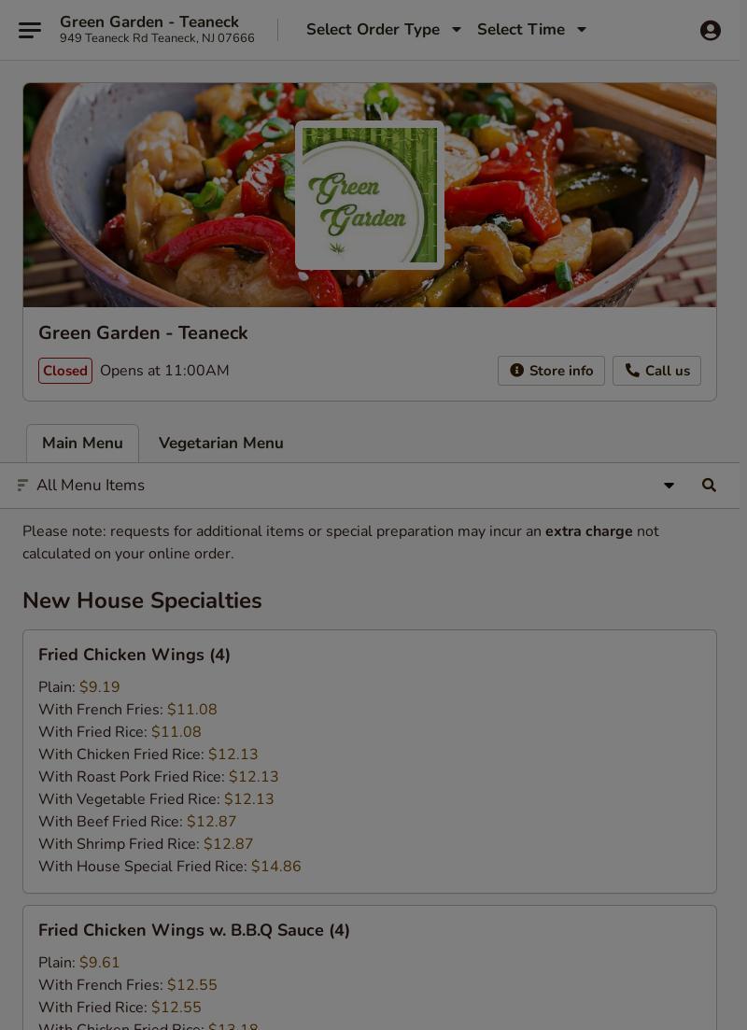
Task: Click the phone icon in Call us
Action: click(x=632, y=371)
